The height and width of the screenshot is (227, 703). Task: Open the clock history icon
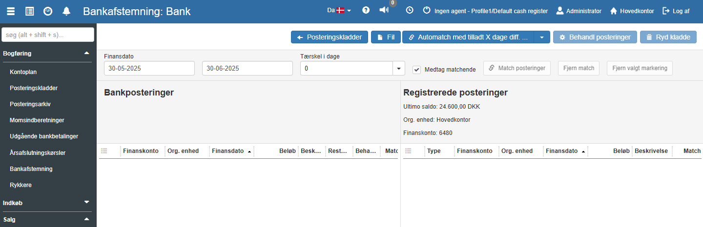point(410,10)
